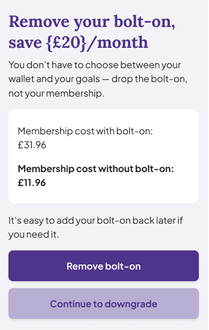
Task: Click the bold £11.96 price
Action: click(32, 183)
